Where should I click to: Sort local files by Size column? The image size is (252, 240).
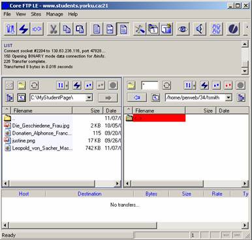[87, 111]
